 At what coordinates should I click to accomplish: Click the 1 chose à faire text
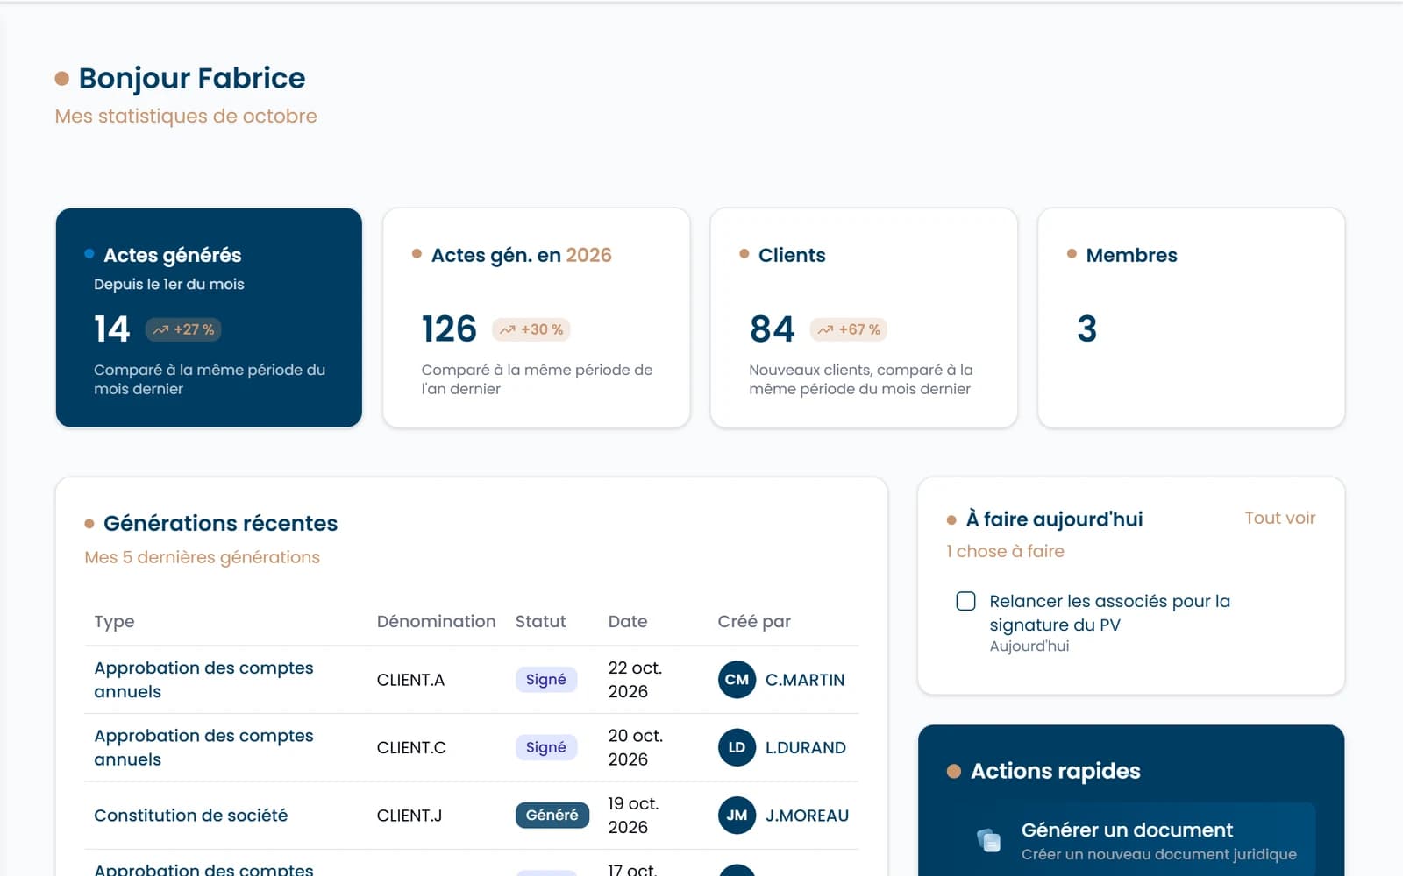1005,551
